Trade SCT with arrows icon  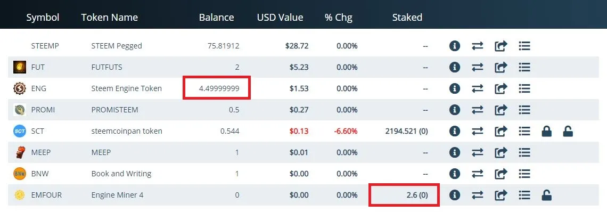[x=477, y=131]
